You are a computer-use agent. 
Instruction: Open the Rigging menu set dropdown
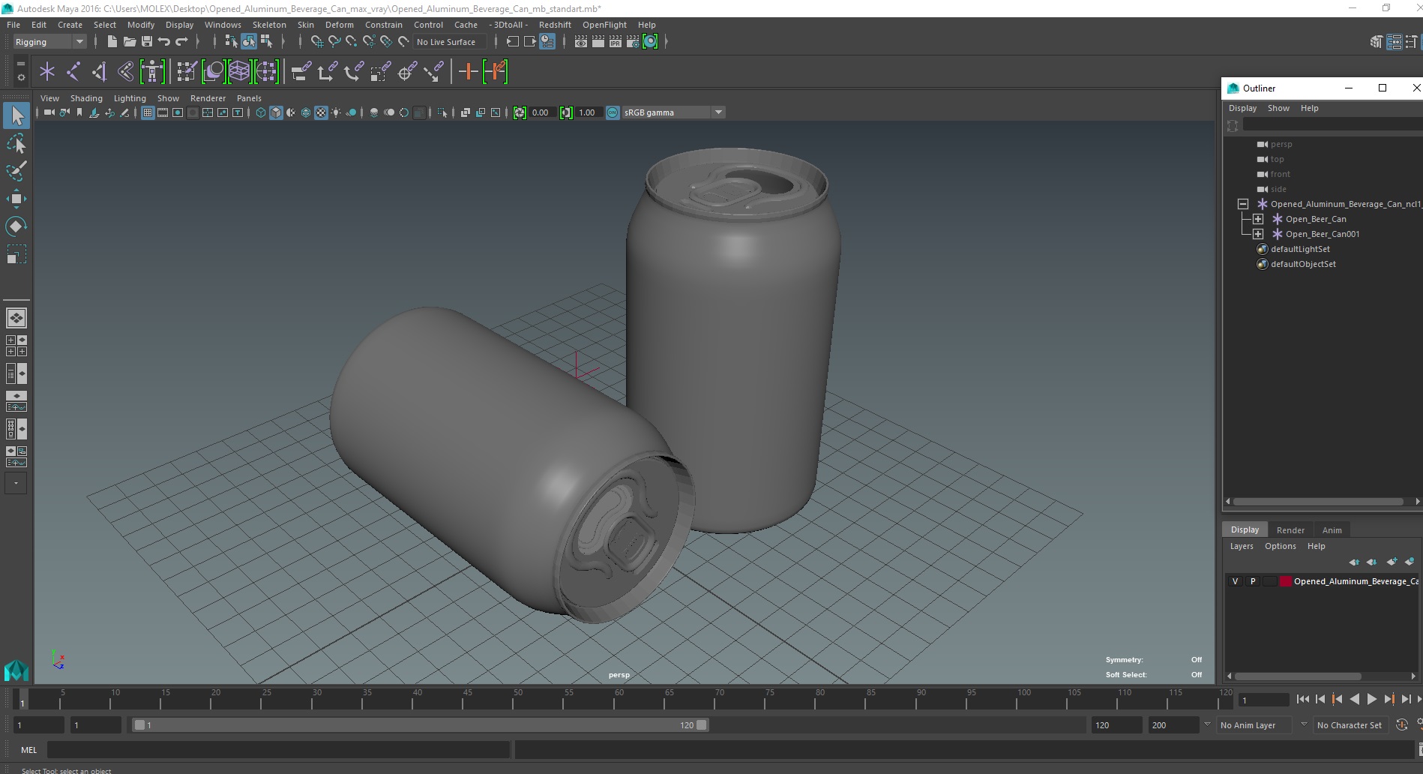(49, 42)
